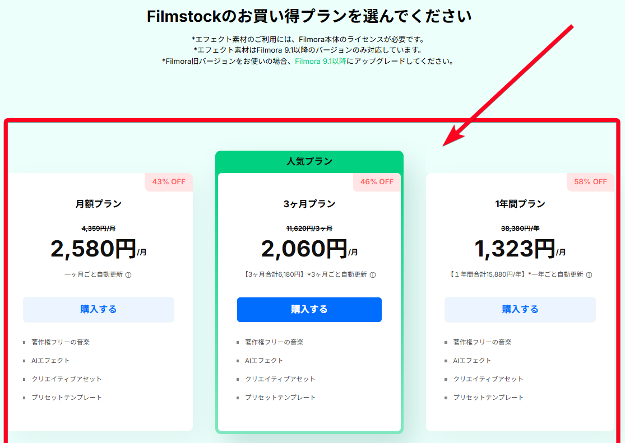The image size is (625, 443).
Task: Click the 1,323円 yearly plan price
Action: (x=515, y=249)
